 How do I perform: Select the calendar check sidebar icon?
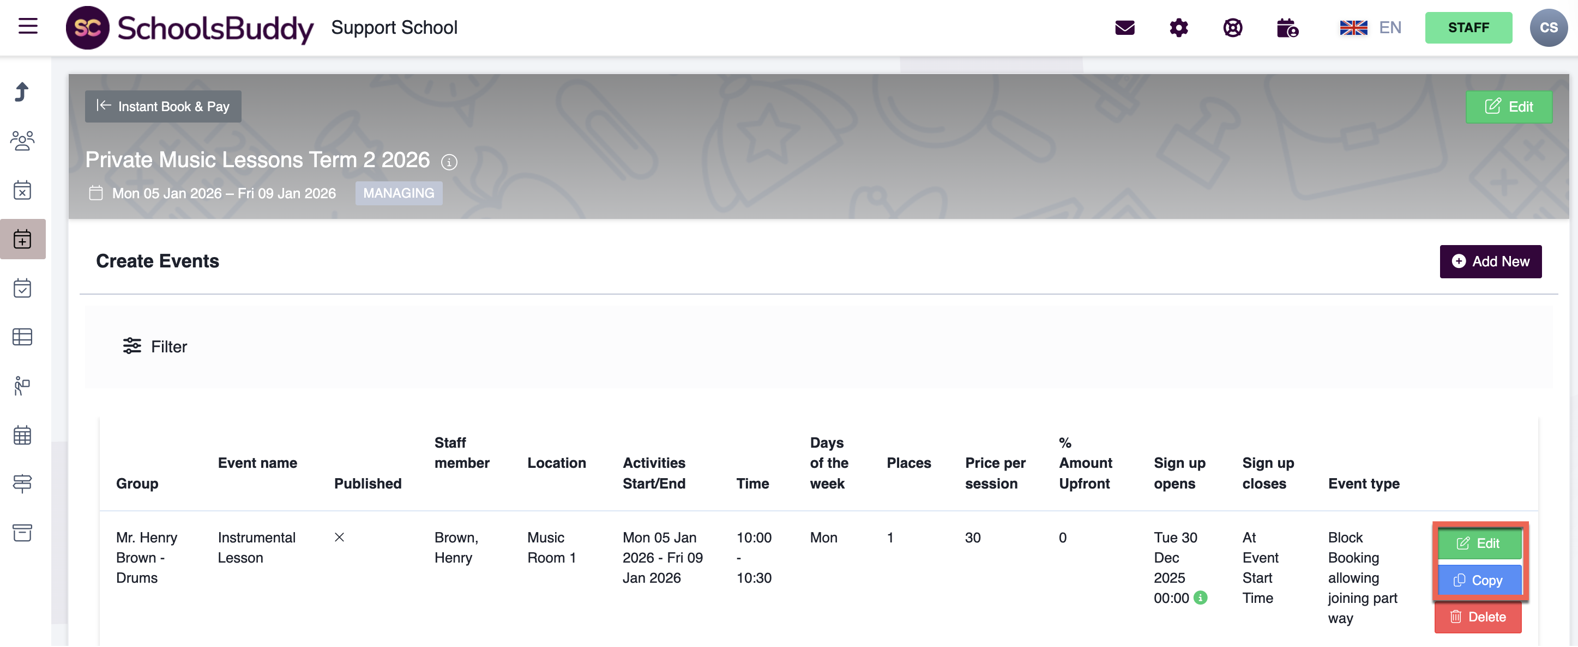point(23,288)
